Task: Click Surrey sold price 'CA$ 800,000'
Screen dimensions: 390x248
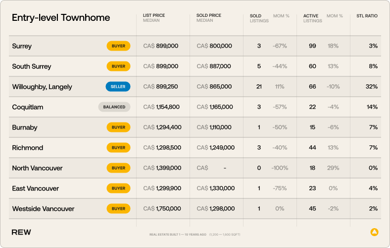Action: coord(214,46)
